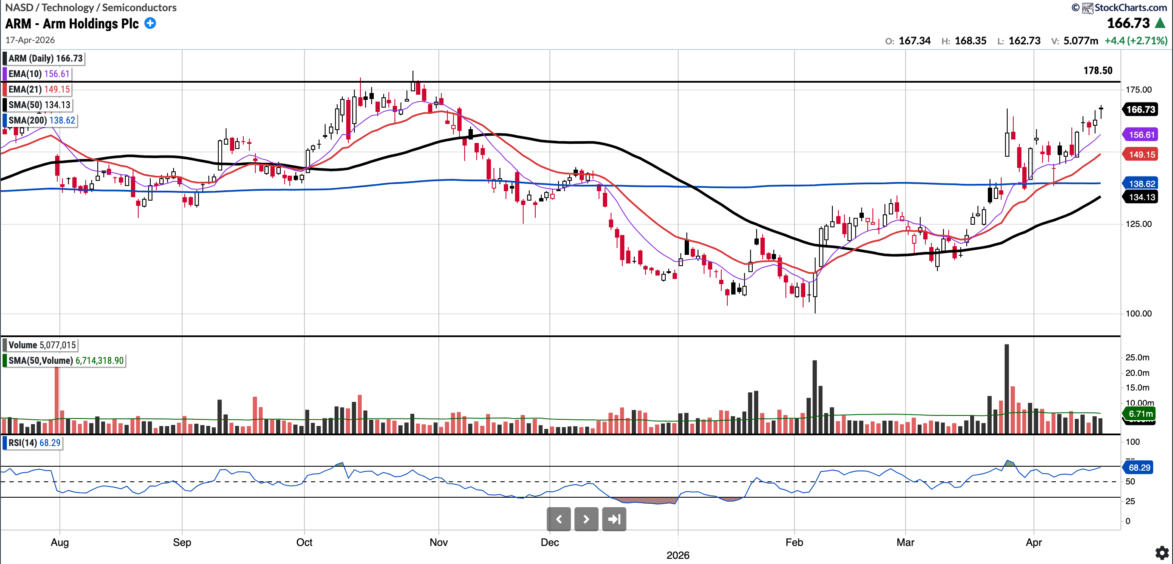Open the settings gear icon
The width and height of the screenshot is (1173, 564).
[1162, 553]
